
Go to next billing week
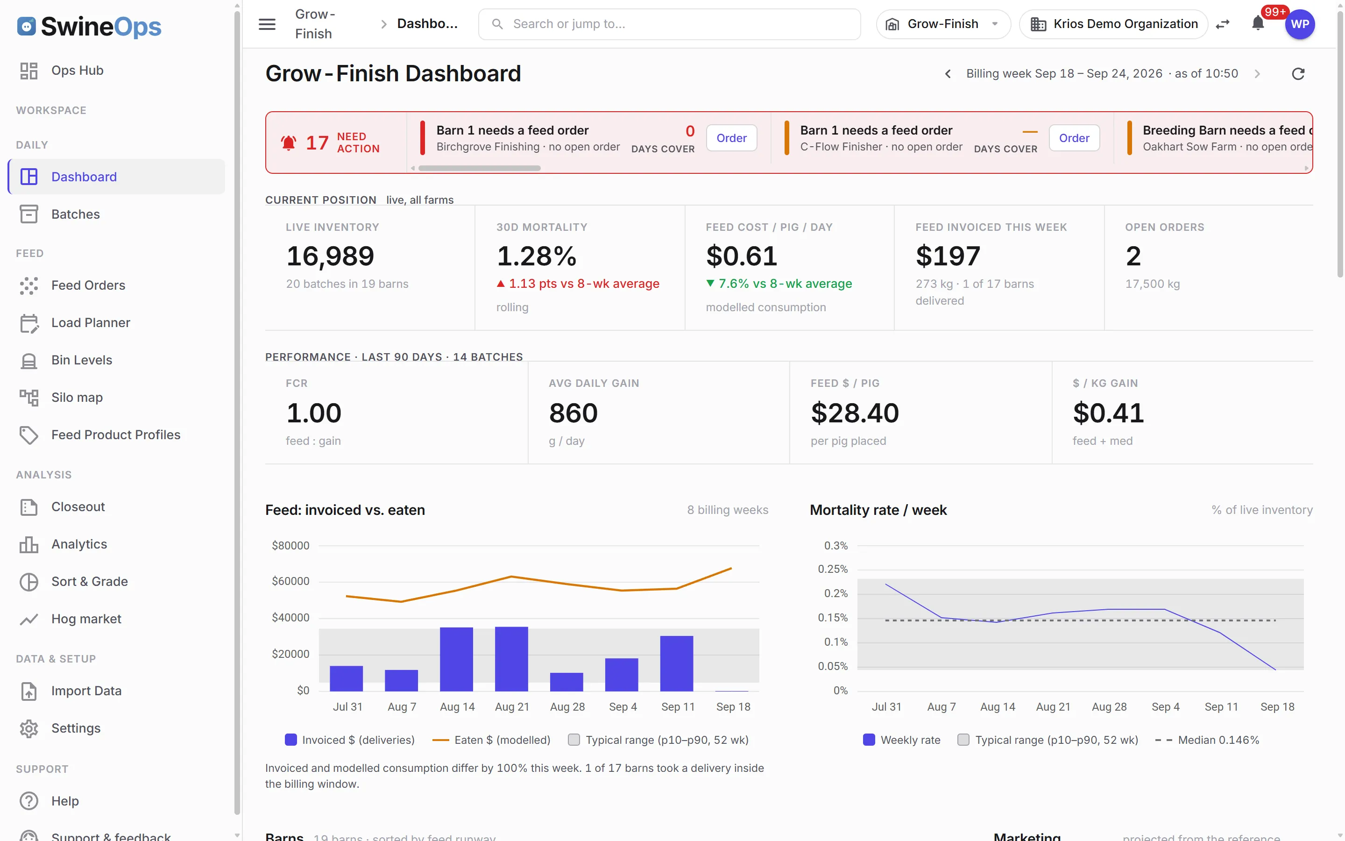1257,73
